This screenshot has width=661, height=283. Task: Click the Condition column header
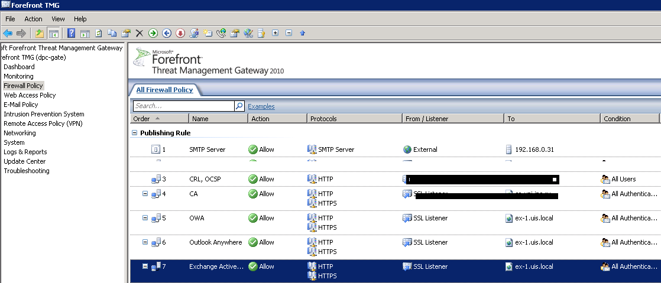(x=630, y=119)
